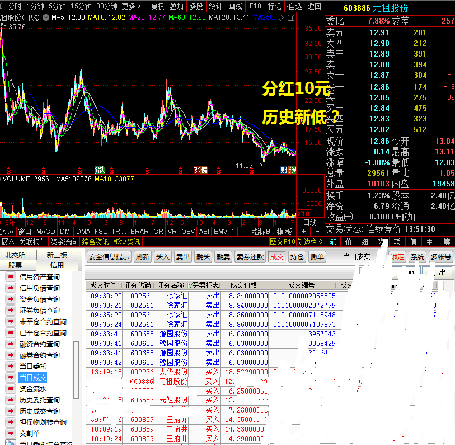Select the 09:30:20 徐家汇 trade row
The width and height of the screenshot is (455, 445).
pyautogui.click(x=211, y=296)
